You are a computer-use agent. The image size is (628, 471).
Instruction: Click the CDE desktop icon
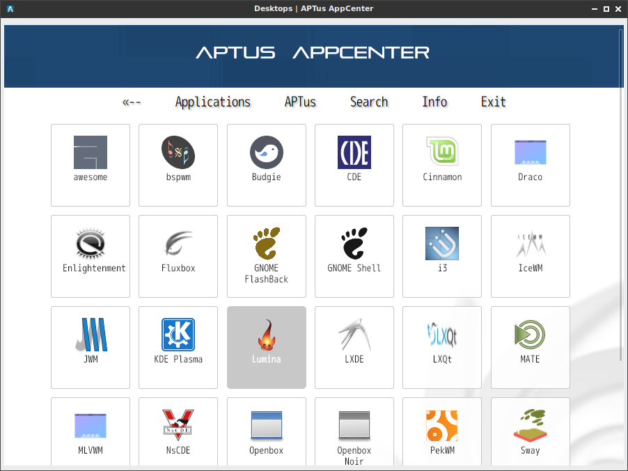coord(354,152)
